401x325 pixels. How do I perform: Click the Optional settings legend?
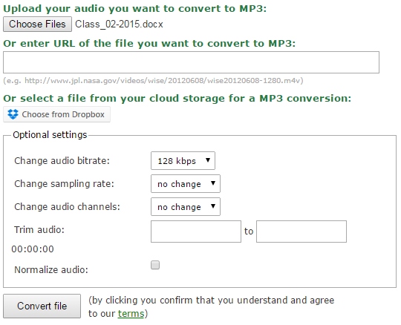pyautogui.click(x=50, y=135)
